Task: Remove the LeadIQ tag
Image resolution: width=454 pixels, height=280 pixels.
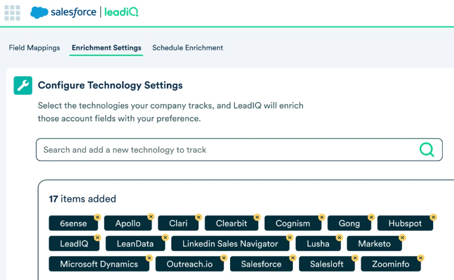Action: pyautogui.click(x=98, y=238)
